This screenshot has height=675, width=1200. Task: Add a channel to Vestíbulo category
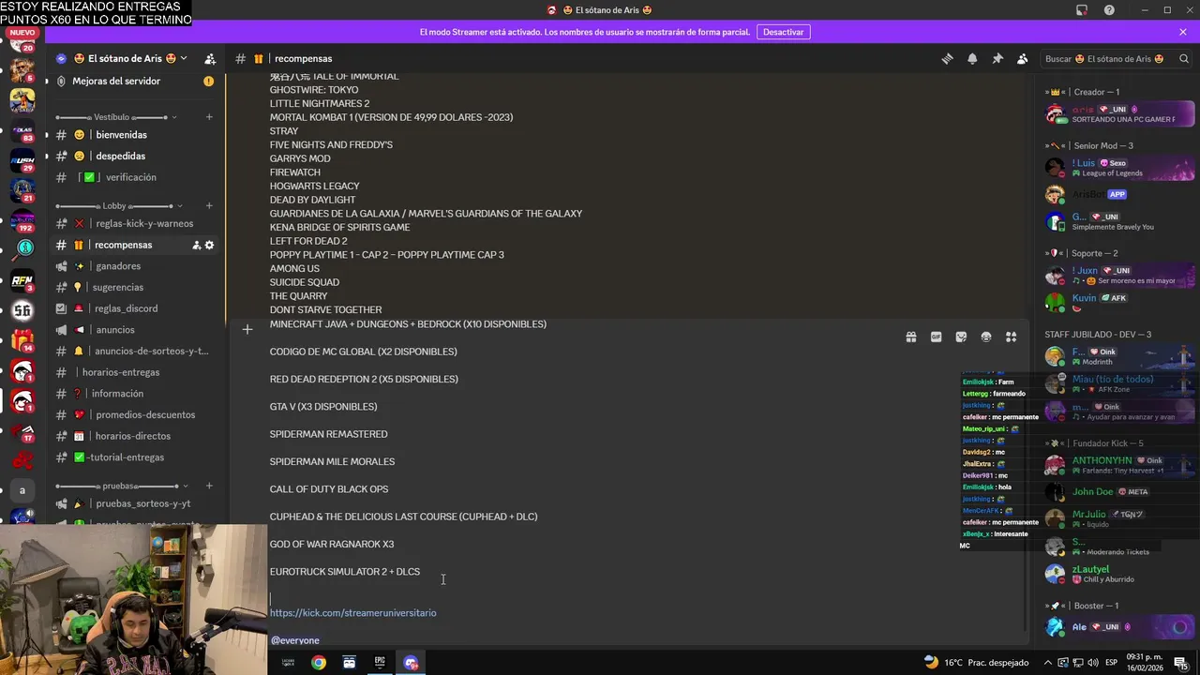pos(209,117)
